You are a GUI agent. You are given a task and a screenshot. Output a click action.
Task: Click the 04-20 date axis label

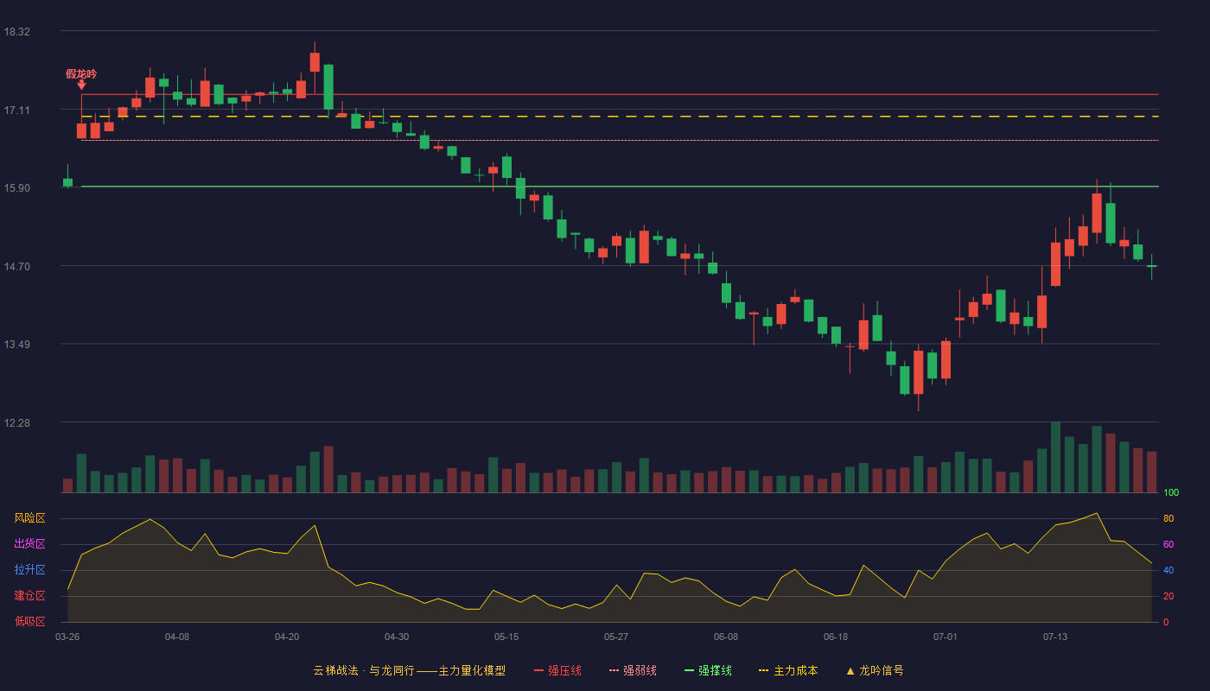point(287,637)
